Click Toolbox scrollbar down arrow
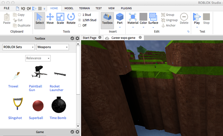 [78, 126]
